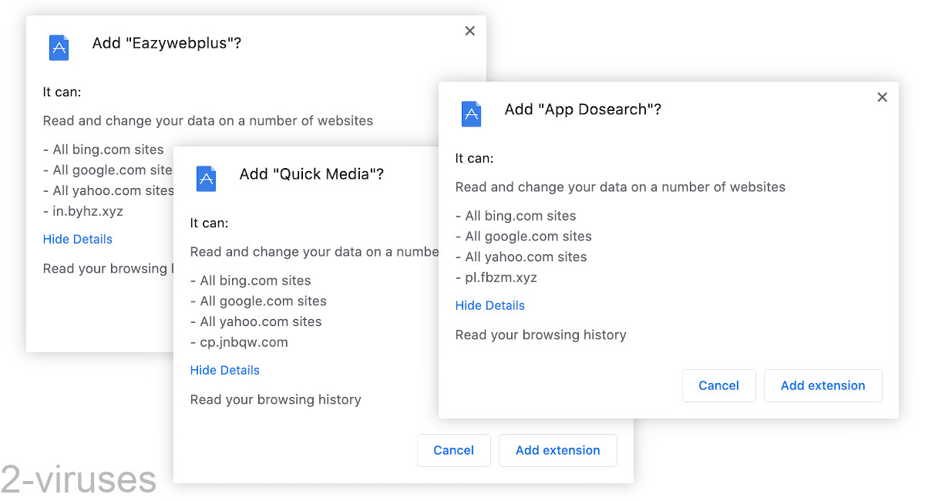This screenshot has width=925, height=501.
Task: Cancel the App Dosearch installation
Action: [718, 385]
